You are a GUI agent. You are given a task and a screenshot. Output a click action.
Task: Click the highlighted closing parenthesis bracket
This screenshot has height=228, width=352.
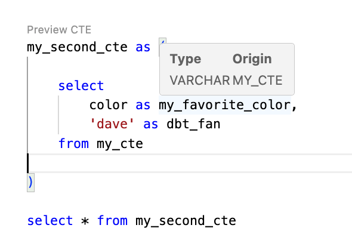pos(31,183)
